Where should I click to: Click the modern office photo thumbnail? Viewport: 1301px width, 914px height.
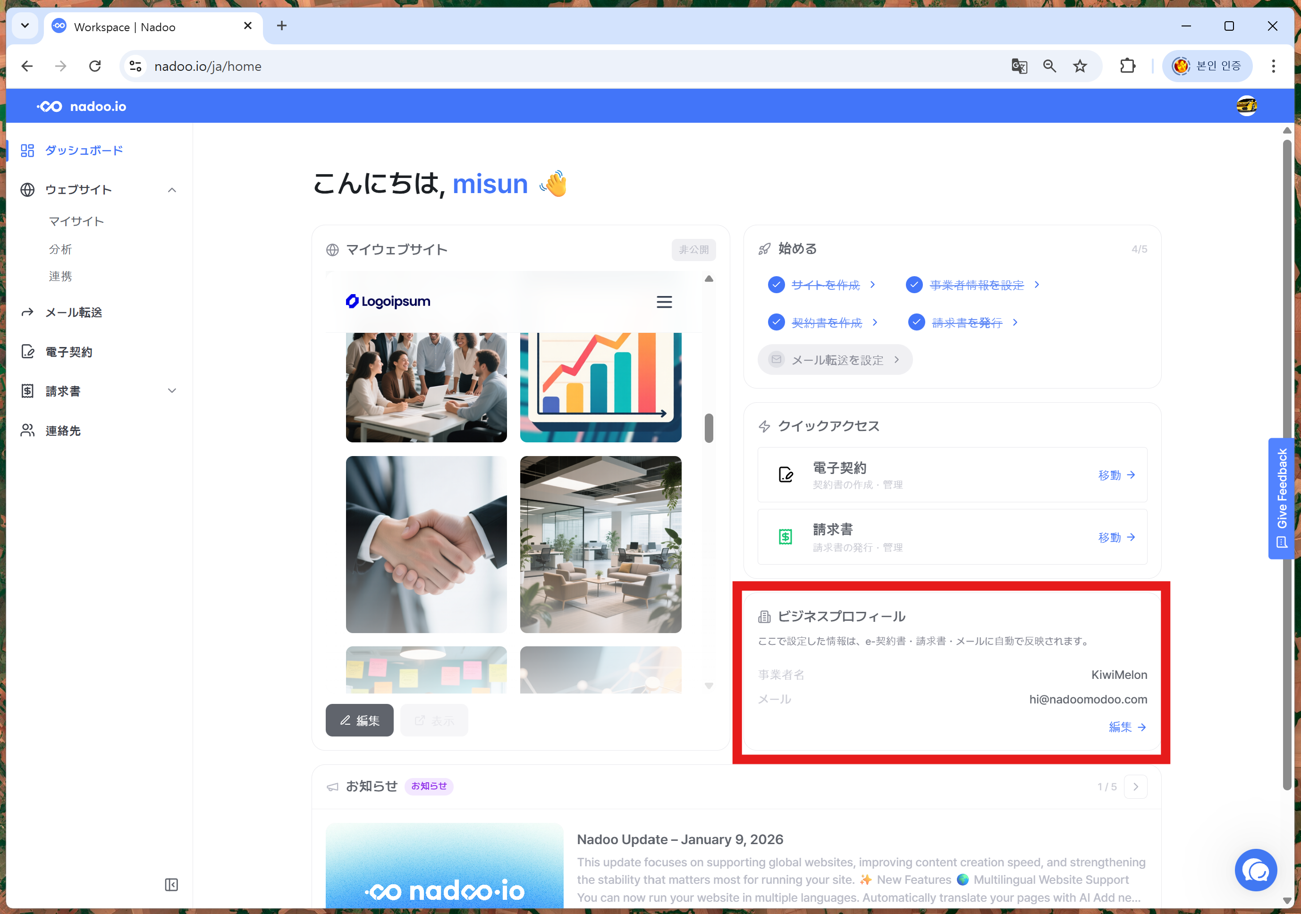click(x=600, y=544)
